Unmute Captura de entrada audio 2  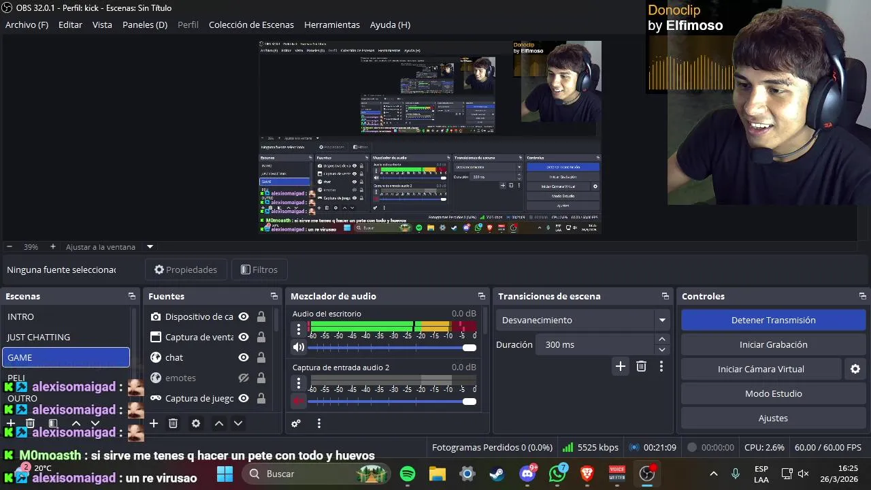click(x=299, y=402)
